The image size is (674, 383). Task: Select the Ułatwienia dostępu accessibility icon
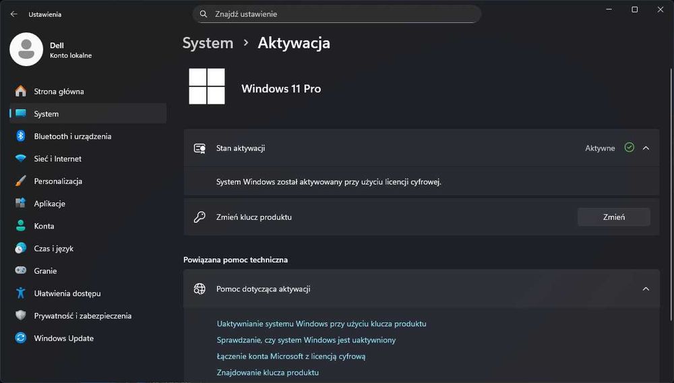pyautogui.click(x=21, y=293)
